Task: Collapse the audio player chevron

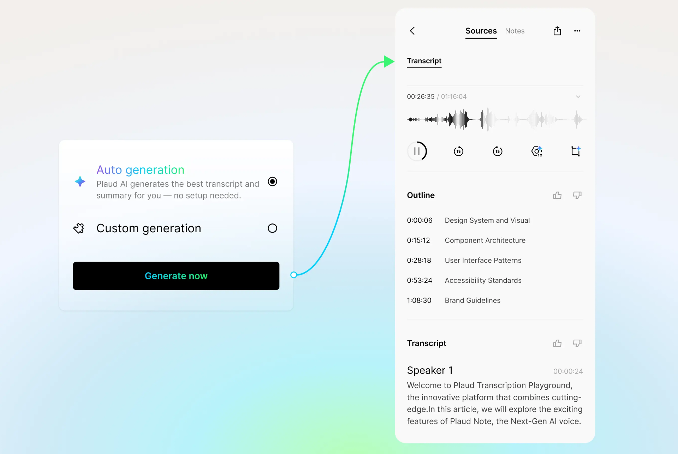Action: (578, 97)
